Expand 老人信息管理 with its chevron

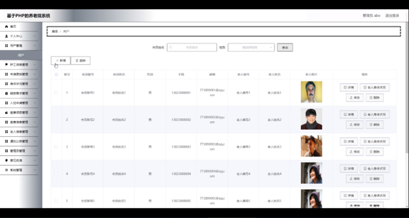click(x=35, y=132)
